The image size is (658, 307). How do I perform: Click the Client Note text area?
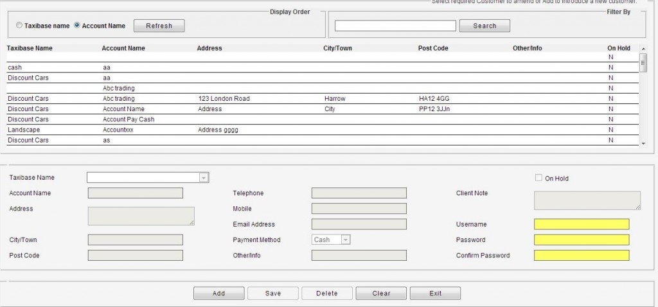pos(587,200)
